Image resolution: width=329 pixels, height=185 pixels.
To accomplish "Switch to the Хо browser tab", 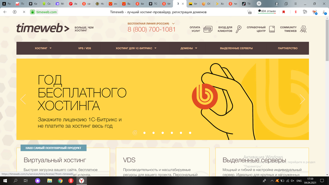I will pos(220,4).
